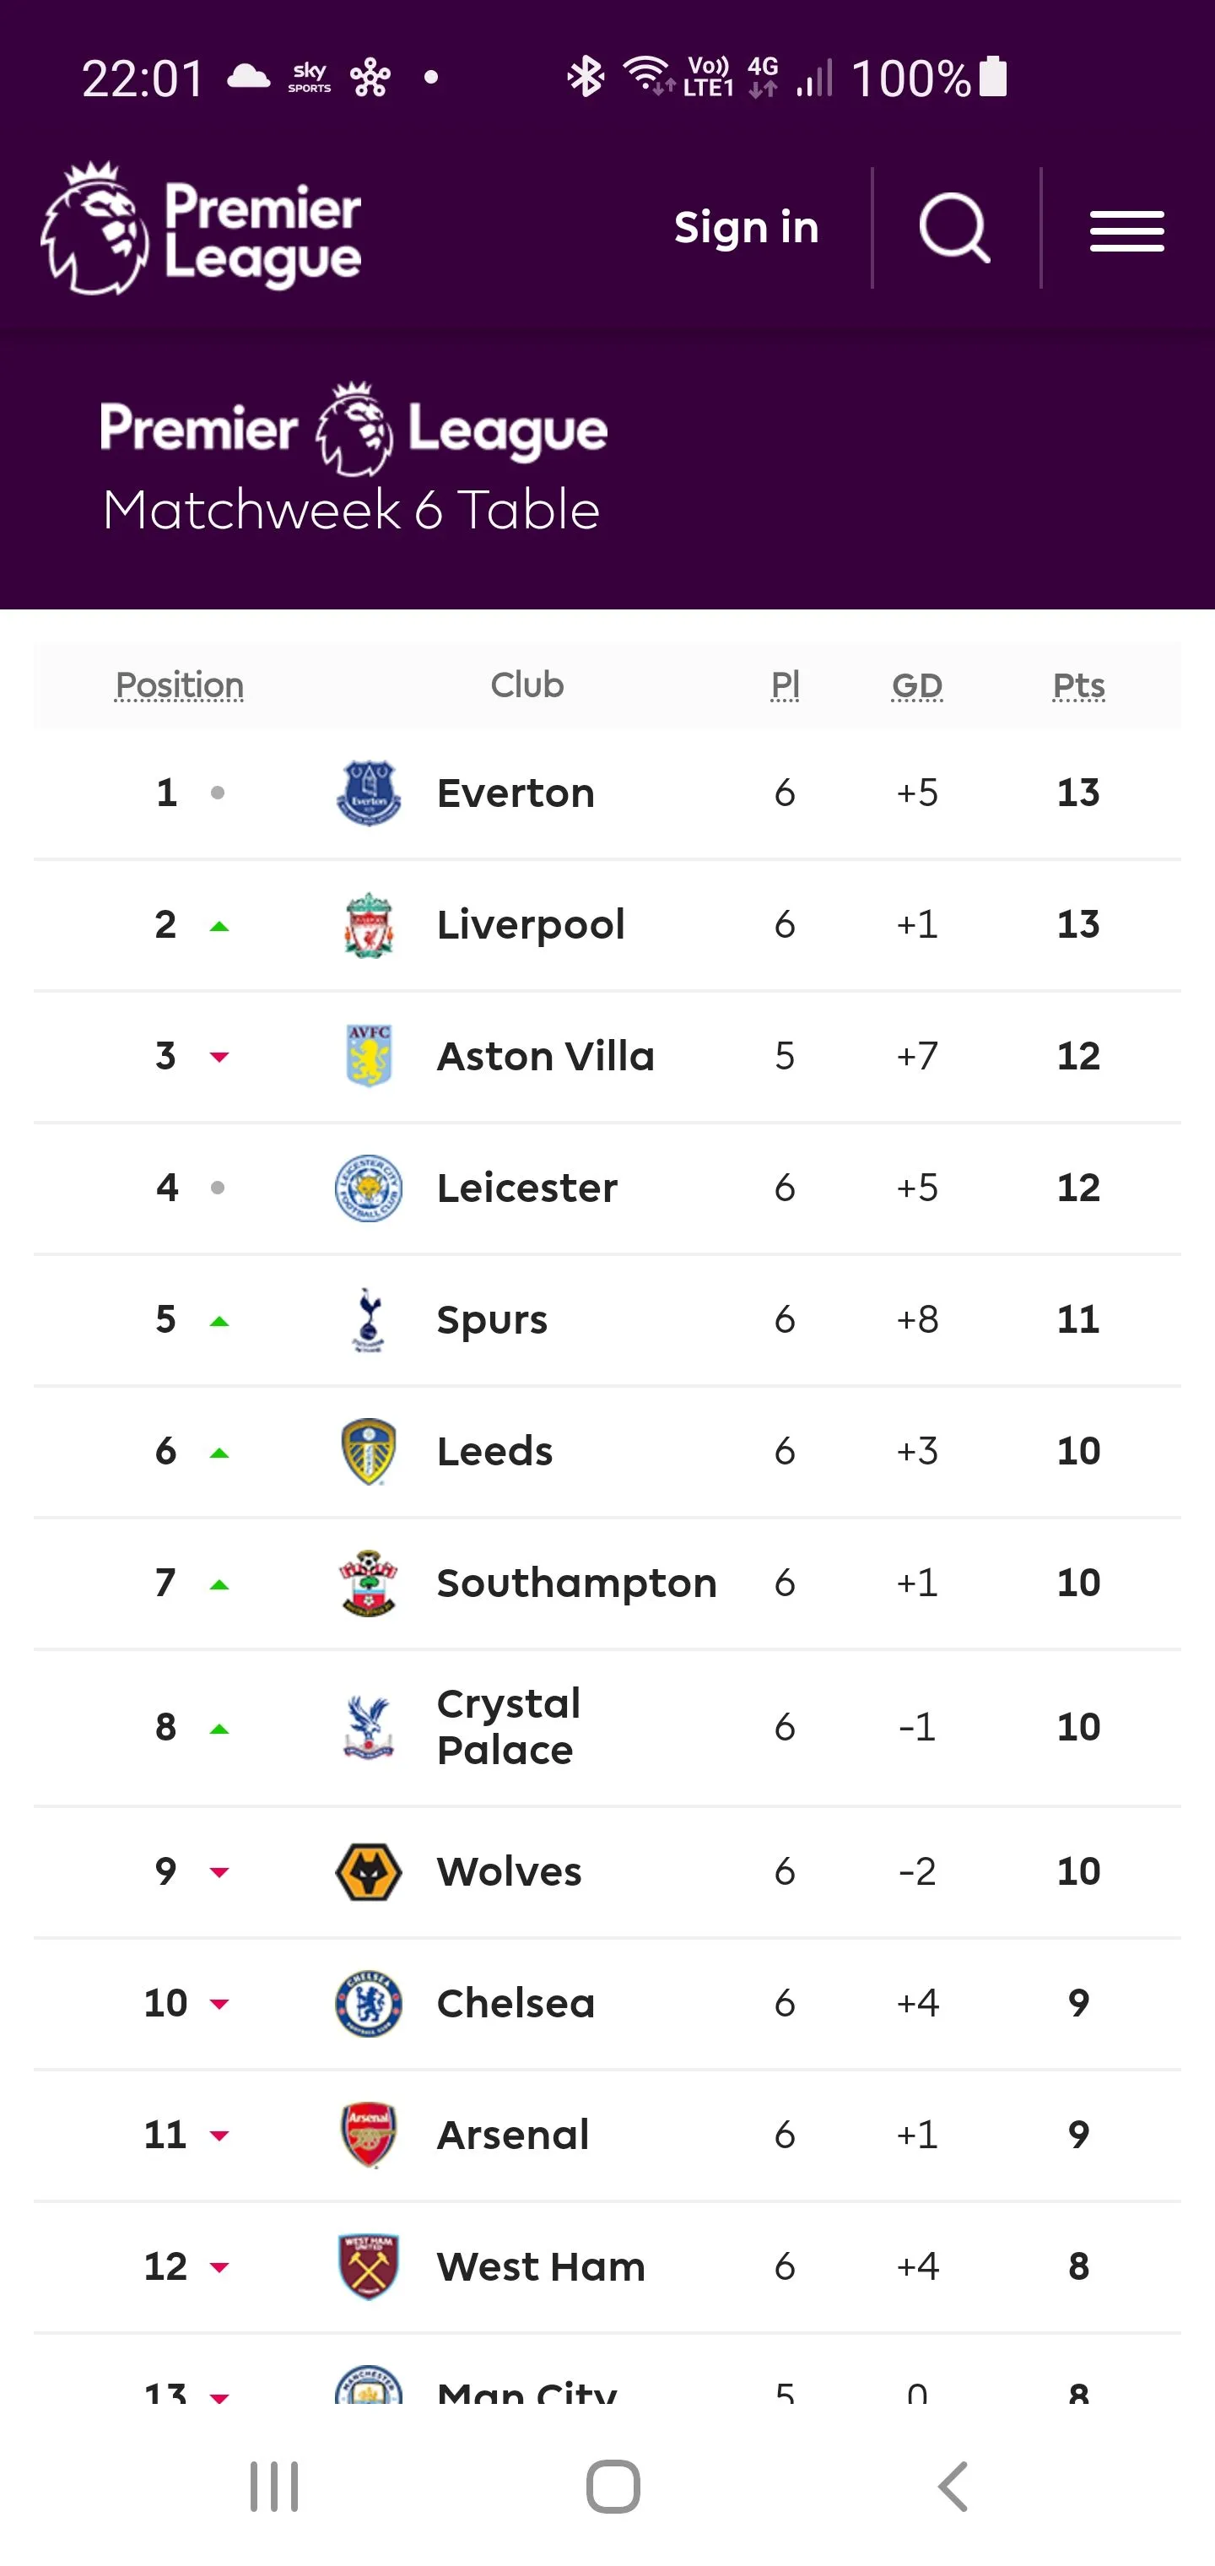Viewport: 1215px width, 2566px height.
Task: Click the Sign in link
Action: tap(746, 228)
